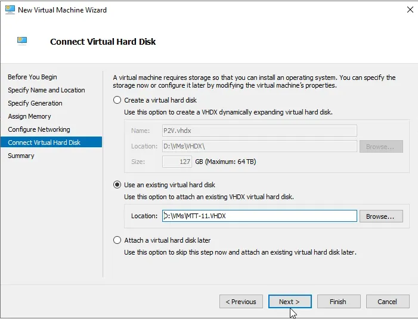The image size is (418, 319).
Task: Go to Before You Begin step
Action: [x=32, y=77]
